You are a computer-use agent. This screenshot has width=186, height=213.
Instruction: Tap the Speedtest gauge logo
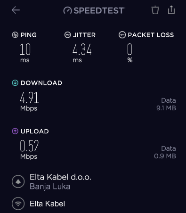68,10
